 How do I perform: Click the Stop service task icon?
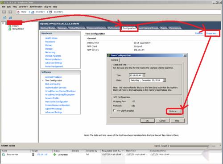point(4,155)
